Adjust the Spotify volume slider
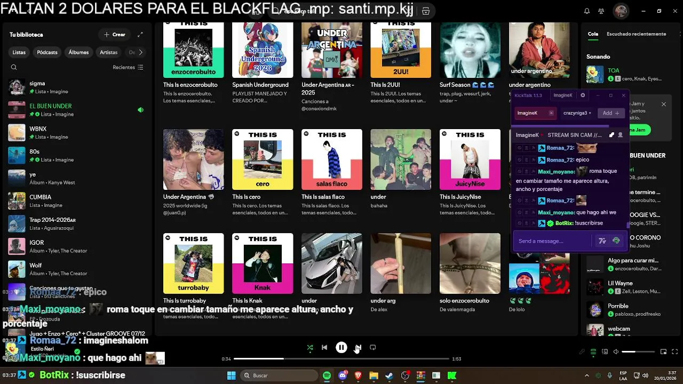Screen dimensions: 683x384 [x=638, y=352]
